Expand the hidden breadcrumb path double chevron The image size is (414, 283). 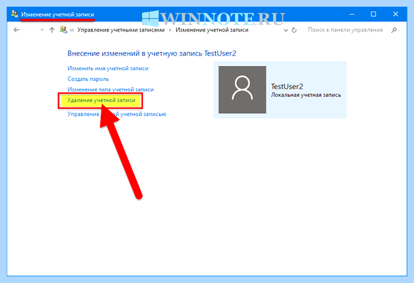pos(72,30)
